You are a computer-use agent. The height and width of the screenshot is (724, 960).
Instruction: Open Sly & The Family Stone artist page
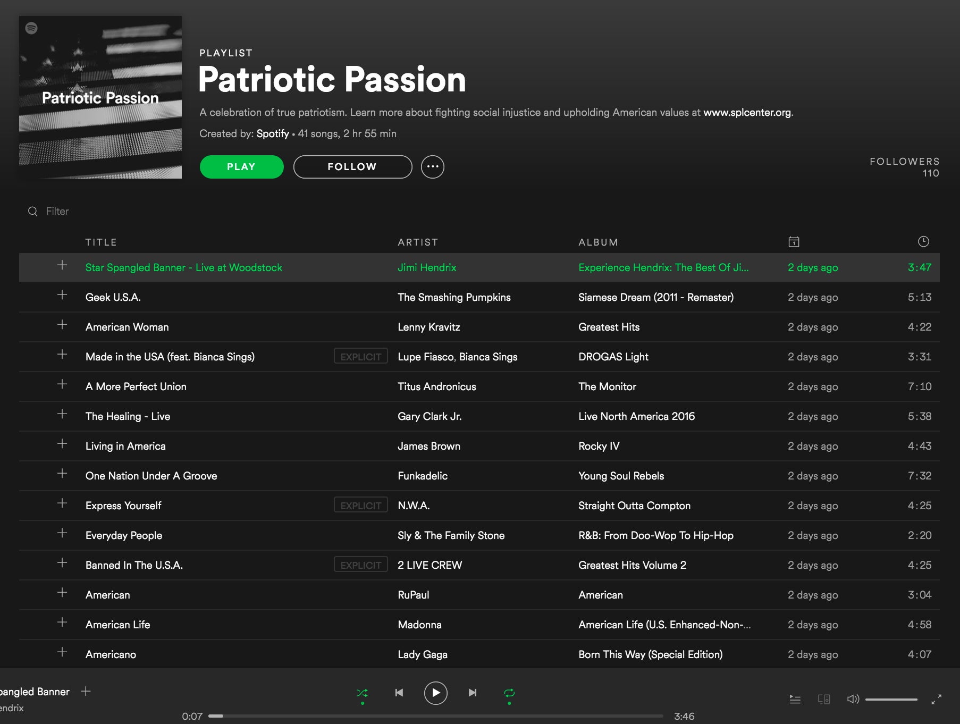(x=451, y=536)
